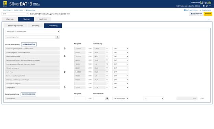
Task: Open the Bewertung breadcrumb link
Action: [x=30, y=10]
